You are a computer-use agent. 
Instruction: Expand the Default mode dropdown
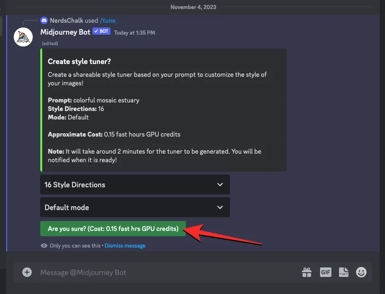135,207
